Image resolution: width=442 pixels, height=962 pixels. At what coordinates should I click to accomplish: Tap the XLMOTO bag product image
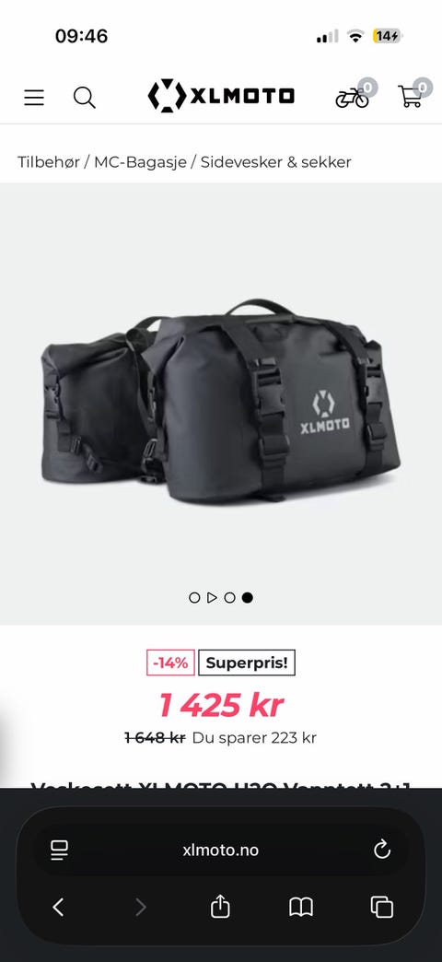coord(221,401)
